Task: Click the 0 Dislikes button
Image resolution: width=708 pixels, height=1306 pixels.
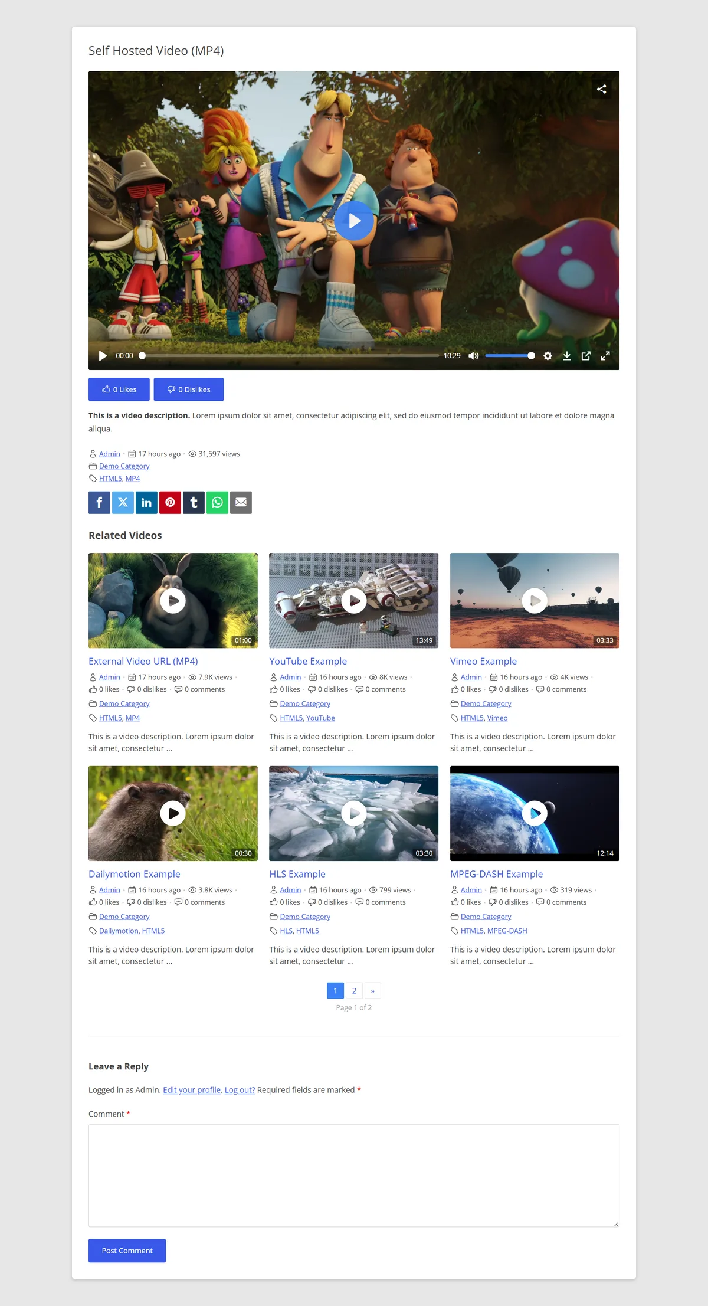Action: (189, 389)
